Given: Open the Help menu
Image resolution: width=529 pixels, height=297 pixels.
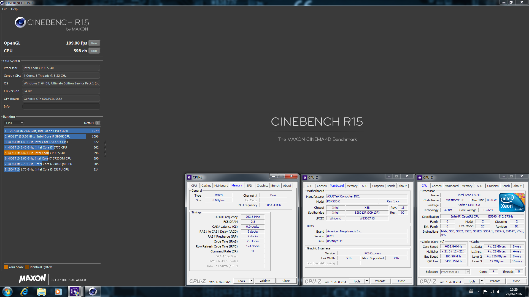Looking at the screenshot, I should [14, 9].
